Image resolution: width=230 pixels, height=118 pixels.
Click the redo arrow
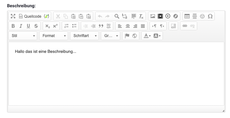point(108,16)
